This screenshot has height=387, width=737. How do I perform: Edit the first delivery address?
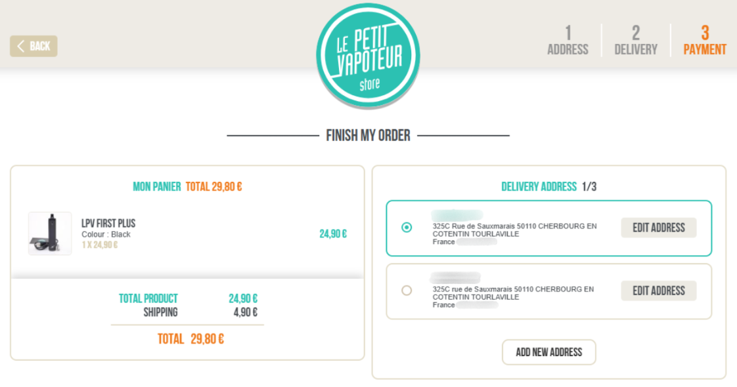659,228
